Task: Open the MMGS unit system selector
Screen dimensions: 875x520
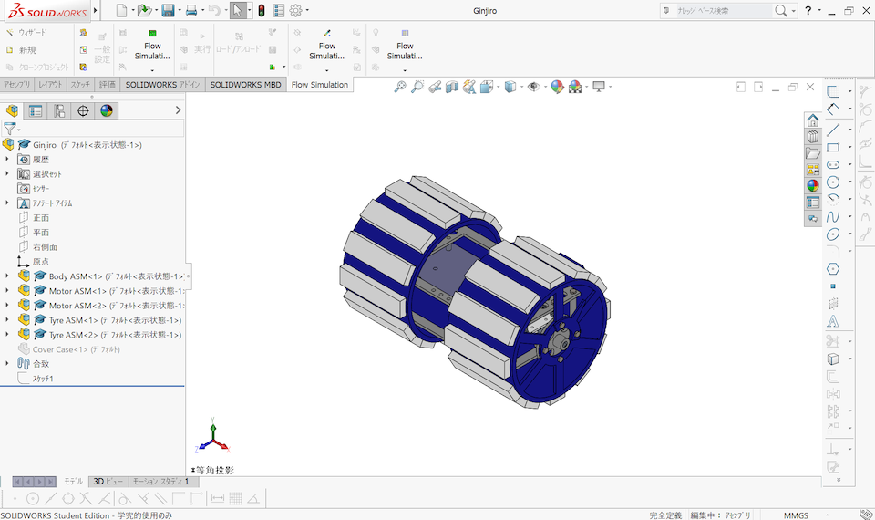Action: [796, 515]
